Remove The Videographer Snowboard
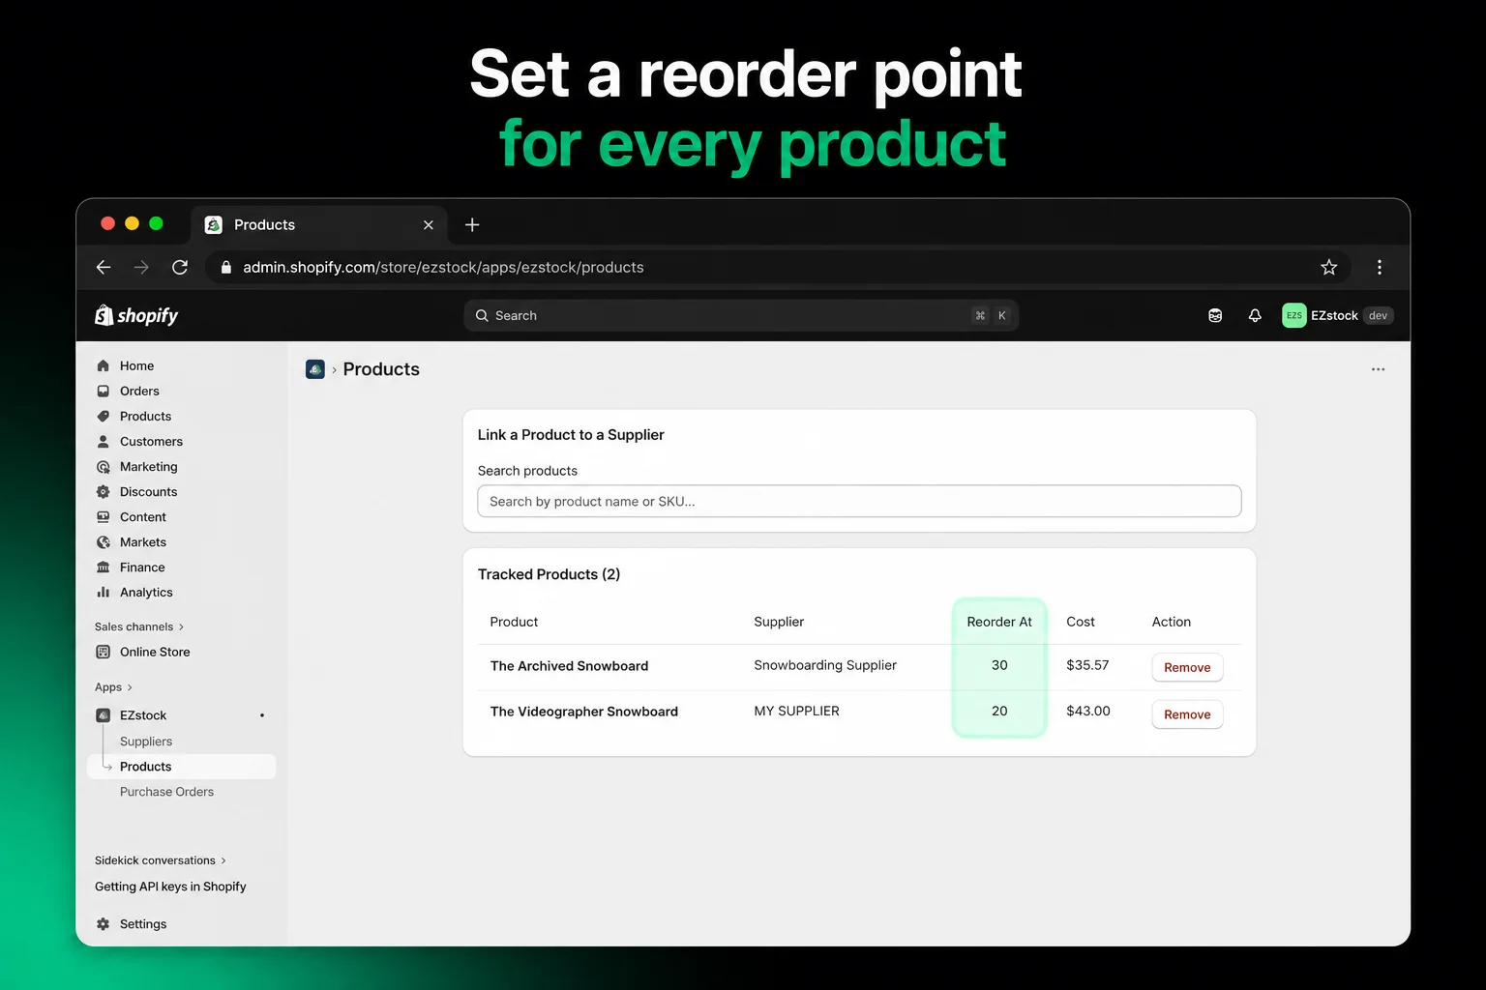1486x990 pixels. pos(1187,714)
